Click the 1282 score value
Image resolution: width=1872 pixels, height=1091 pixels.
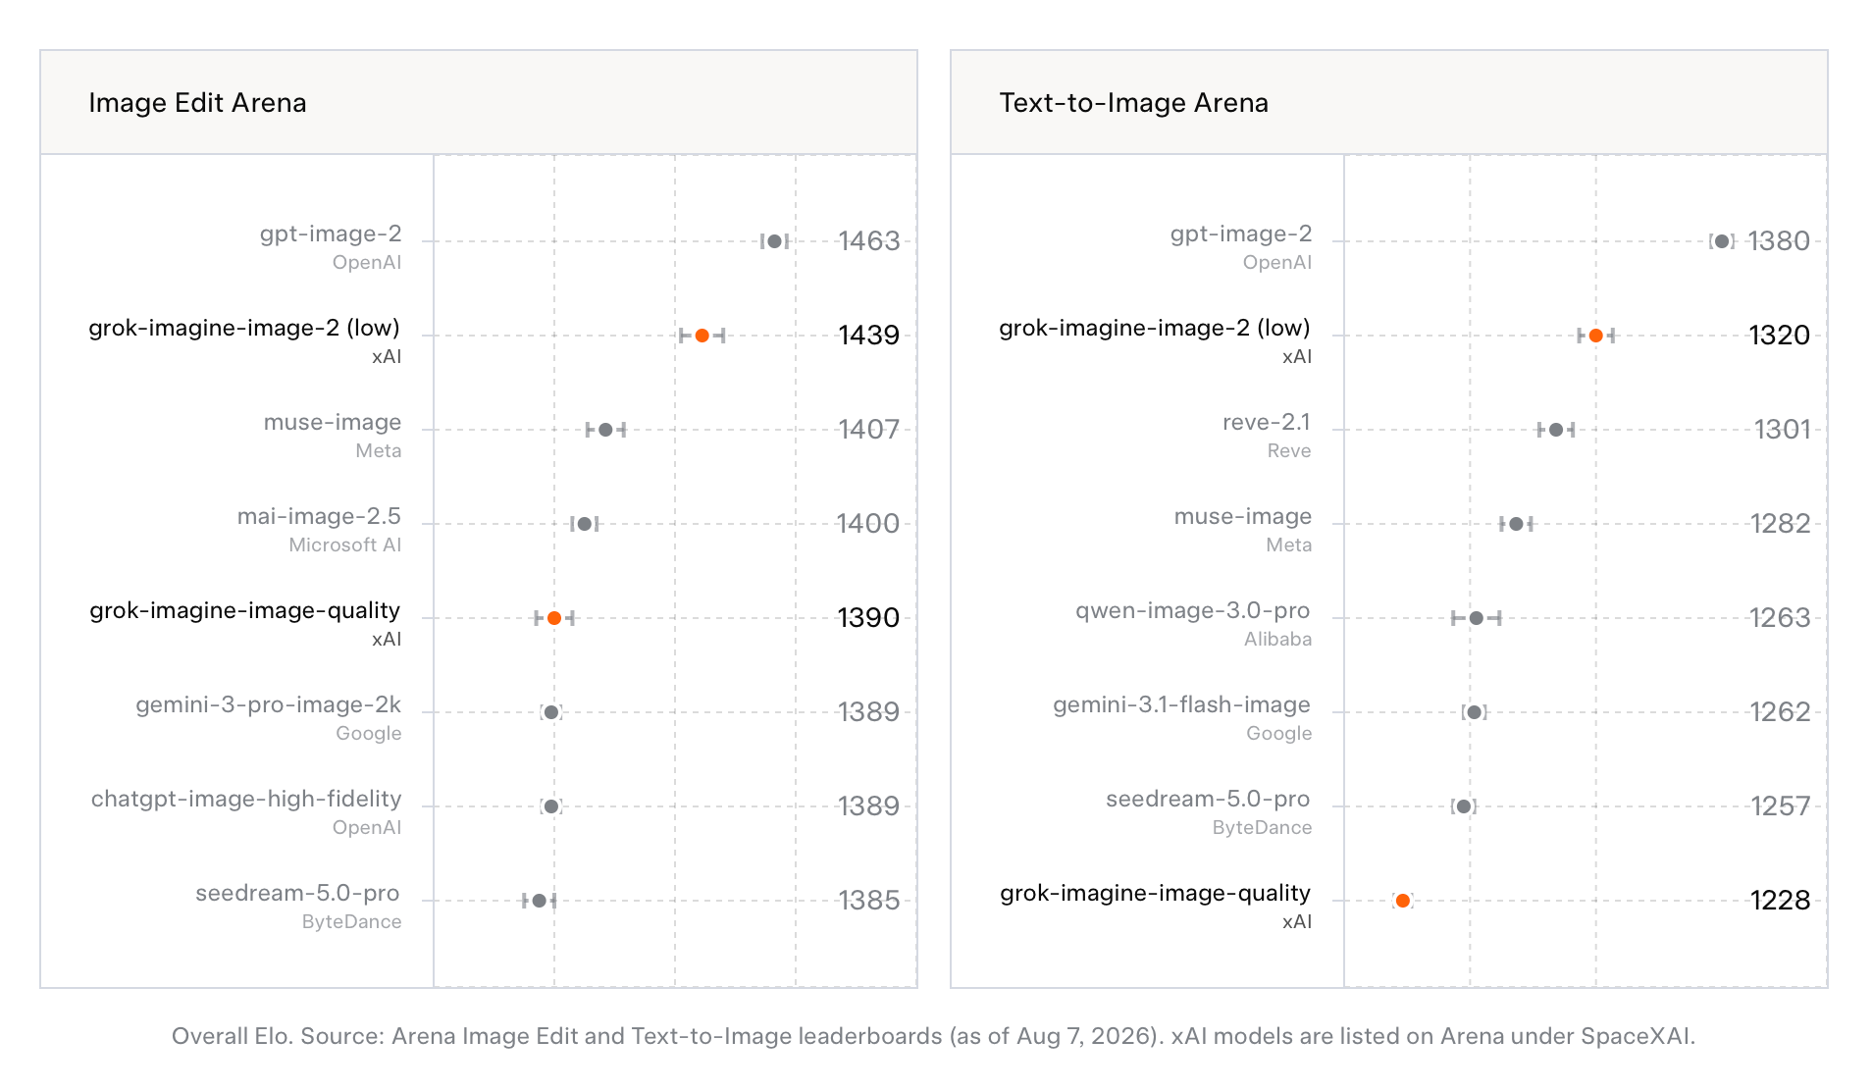1780,524
